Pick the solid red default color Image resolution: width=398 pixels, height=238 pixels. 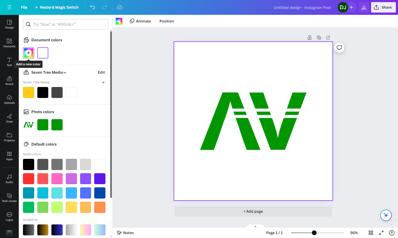coord(29,179)
